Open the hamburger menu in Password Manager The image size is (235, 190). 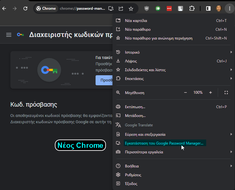[9, 35]
